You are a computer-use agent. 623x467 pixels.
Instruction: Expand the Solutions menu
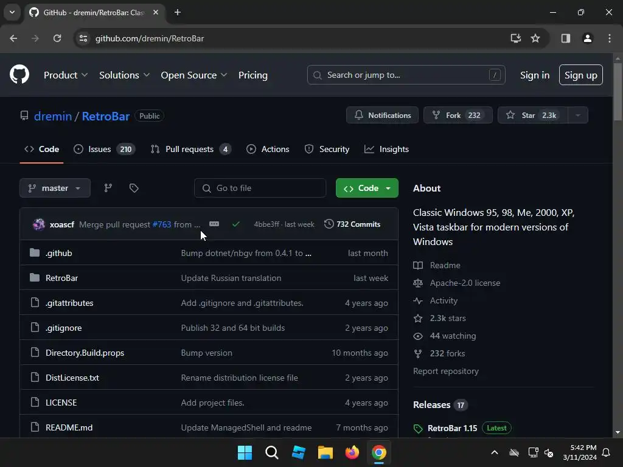click(124, 75)
